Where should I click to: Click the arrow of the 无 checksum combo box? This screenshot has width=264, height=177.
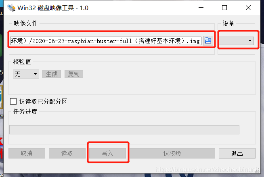pos(35,74)
